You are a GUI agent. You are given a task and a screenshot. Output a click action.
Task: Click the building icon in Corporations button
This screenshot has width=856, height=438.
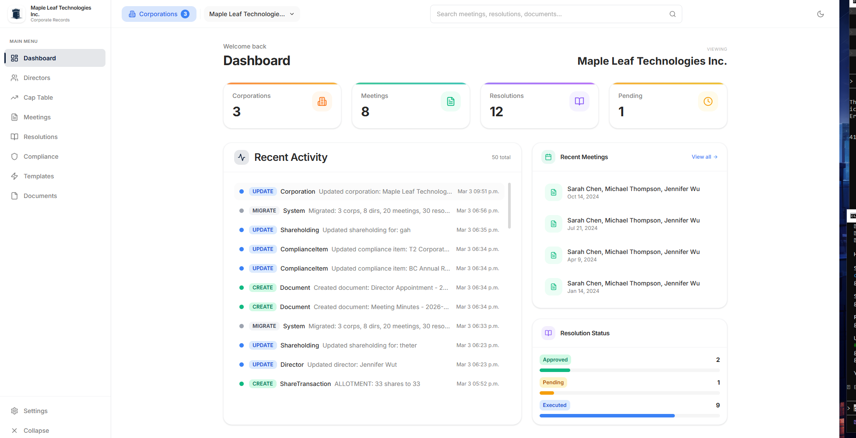click(x=132, y=14)
